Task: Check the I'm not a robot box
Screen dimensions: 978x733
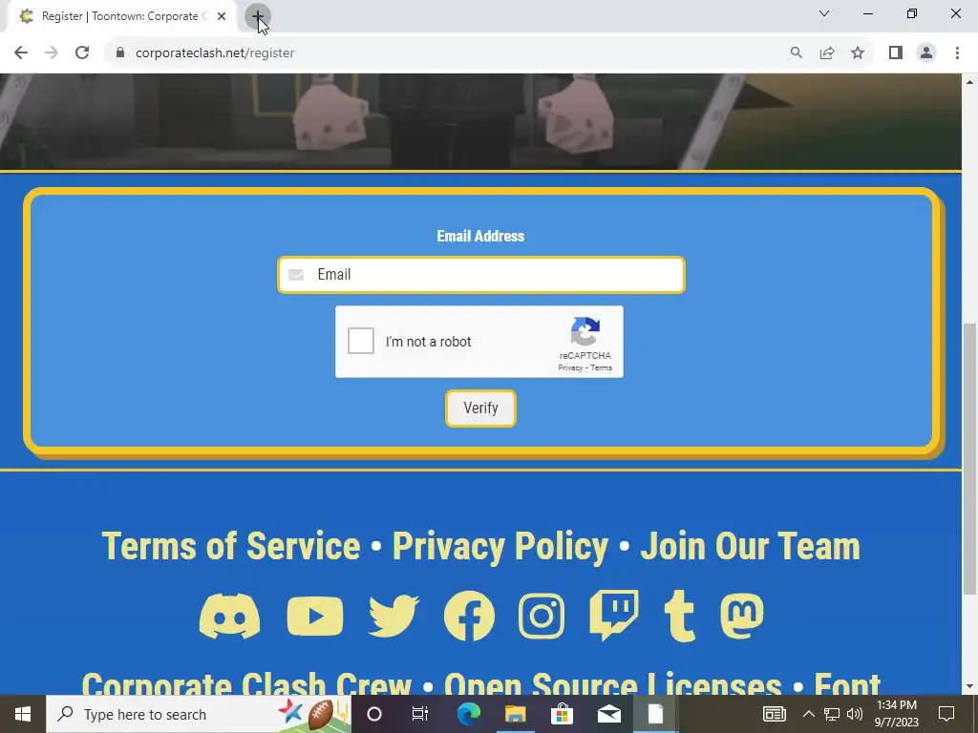Action: pyautogui.click(x=360, y=341)
